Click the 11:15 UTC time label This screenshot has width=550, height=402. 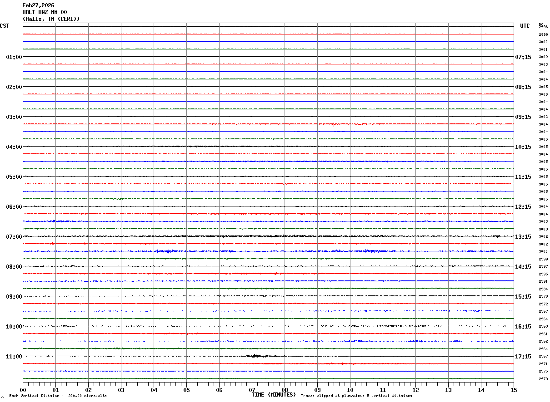click(x=523, y=177)
